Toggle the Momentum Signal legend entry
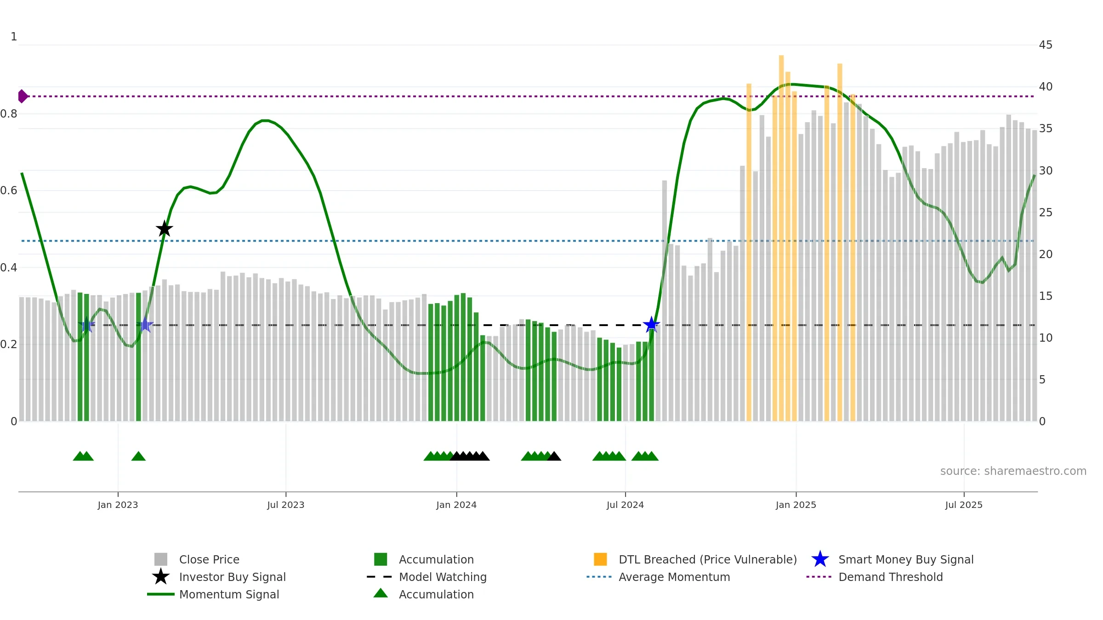This screenshot has height=620, width=1103. click(x=213, y=594)
